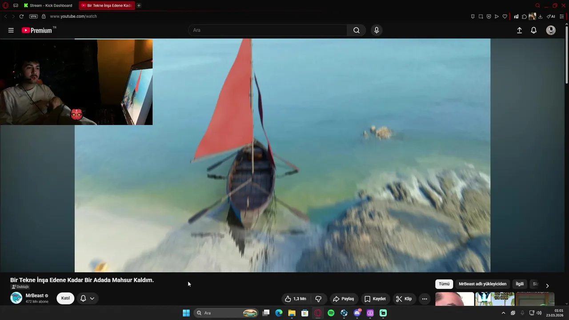The width and height of the screenshot is (569, 320).
Task: Select the MrBeast adlı yükleyiciden chip
Action: coord(482,284)
